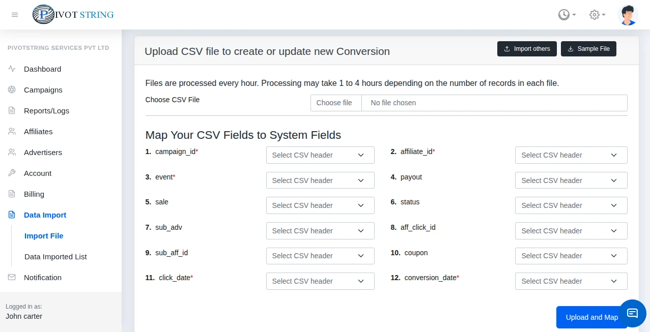Download the Sample File
The width and height of the screenshot is (650, 332).
point(588,49)
